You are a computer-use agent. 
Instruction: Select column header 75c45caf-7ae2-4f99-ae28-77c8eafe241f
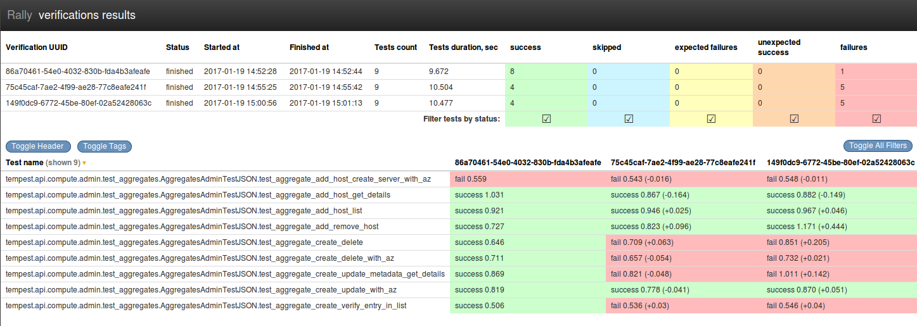(x=683, y=163)
